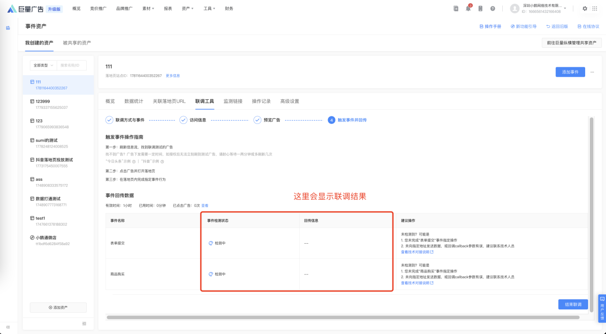The image size is (606, 334).
Task: Click the 巨量广告 logo
Action: [25, 9]
